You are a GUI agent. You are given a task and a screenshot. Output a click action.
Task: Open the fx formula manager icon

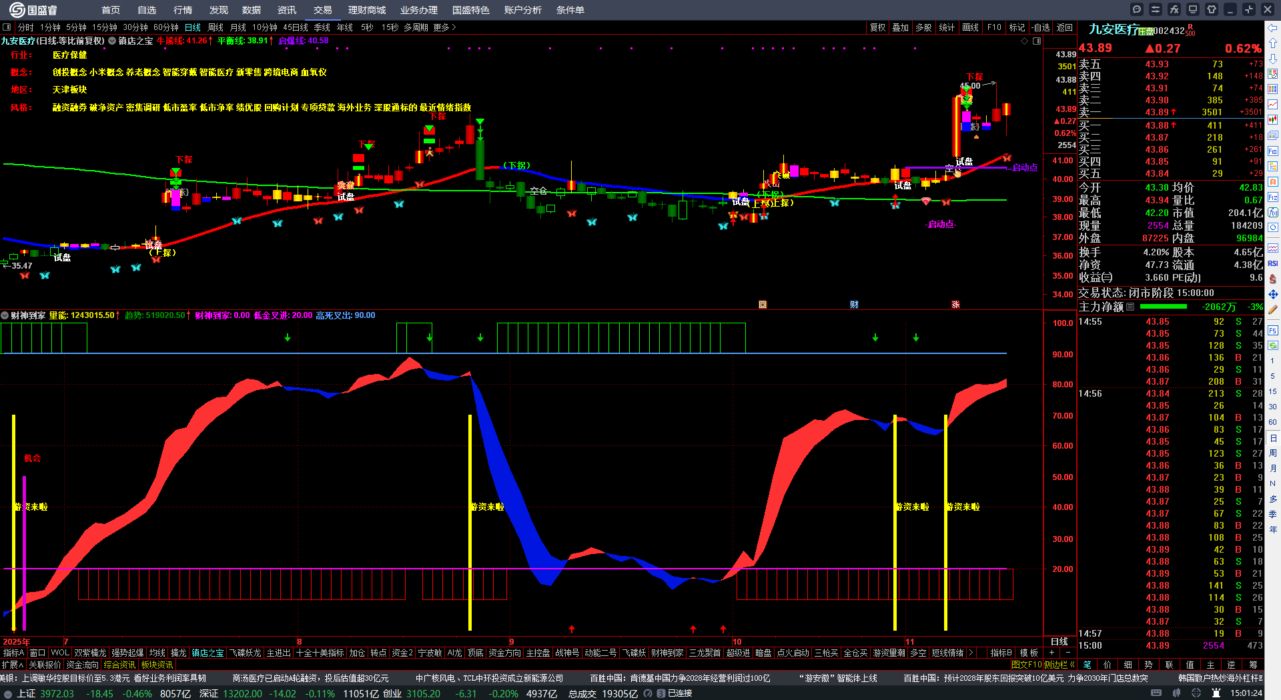[x=1174, y=9]
